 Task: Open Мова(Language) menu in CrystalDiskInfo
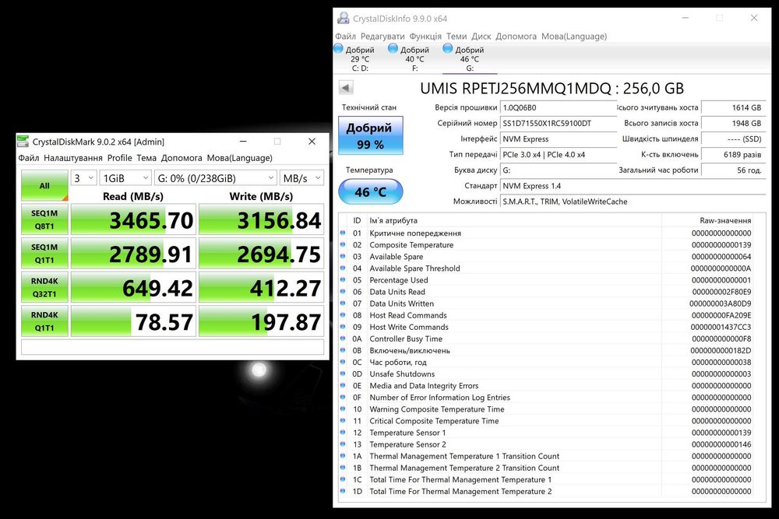574,37
